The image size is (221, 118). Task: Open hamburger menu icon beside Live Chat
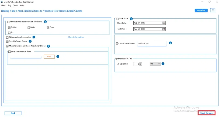point(213,10)
